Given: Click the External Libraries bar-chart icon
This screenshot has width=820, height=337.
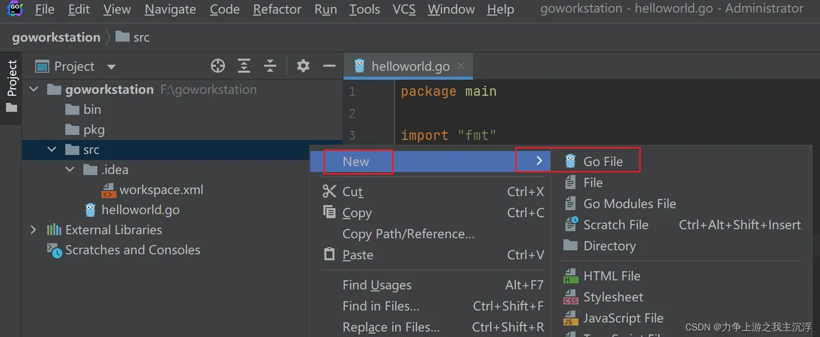Looking at the screenshot, I should click(x=54, y=230).
